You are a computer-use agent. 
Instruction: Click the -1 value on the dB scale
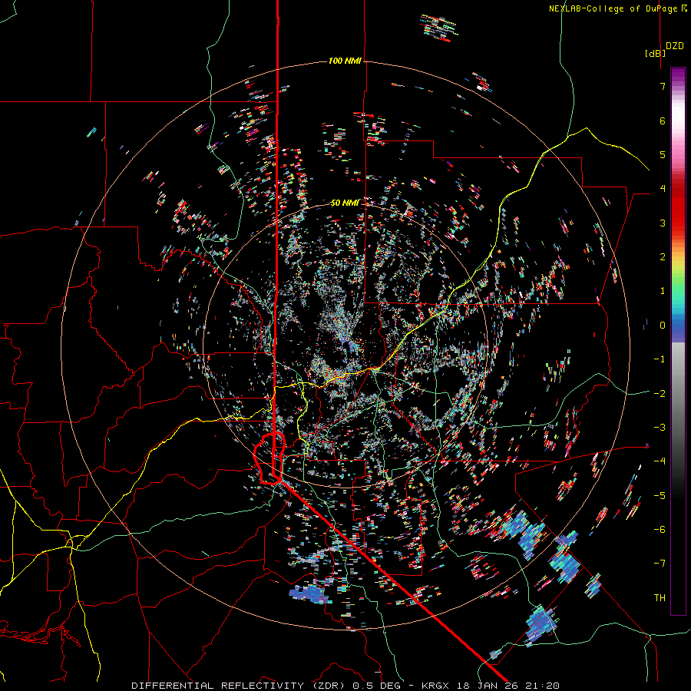tap(660, 359)
